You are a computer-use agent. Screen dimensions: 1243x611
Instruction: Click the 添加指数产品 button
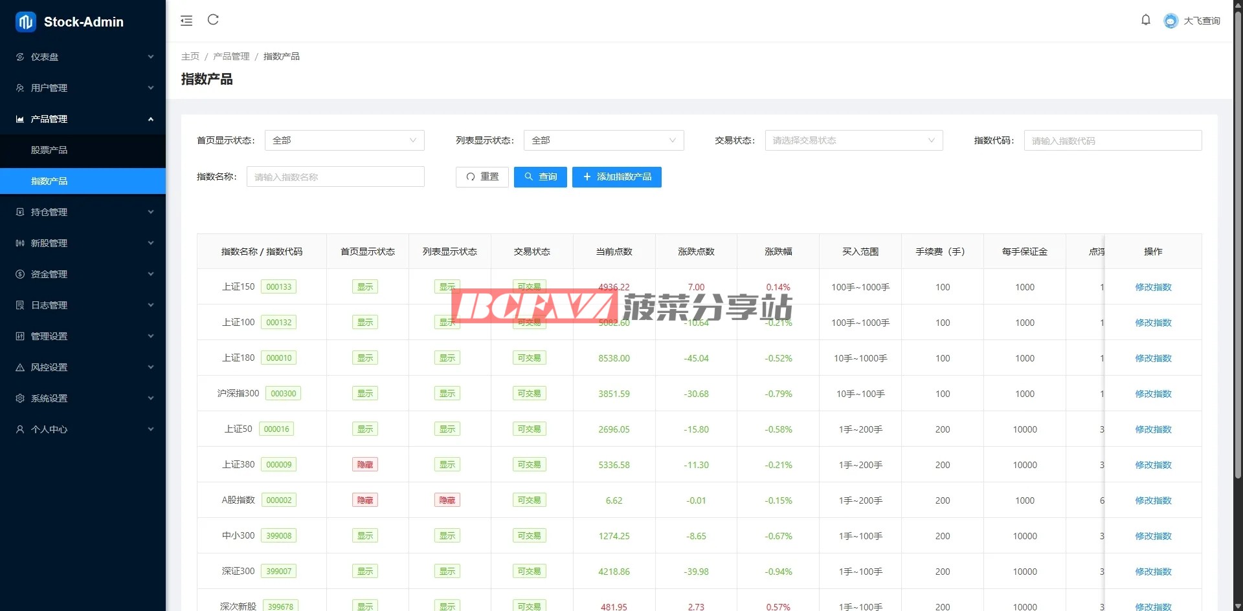pos(616,177)
